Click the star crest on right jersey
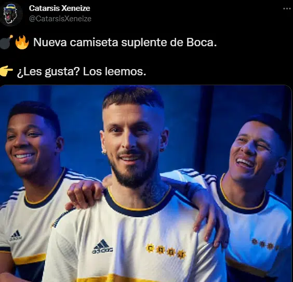 (x=265, y=244)
